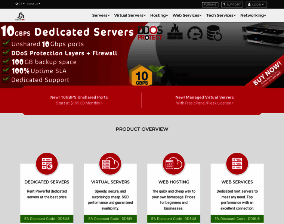This screenshot has width=284, height=224.
Task: Click the Buy Now corner ribbon
Action: 268,74
